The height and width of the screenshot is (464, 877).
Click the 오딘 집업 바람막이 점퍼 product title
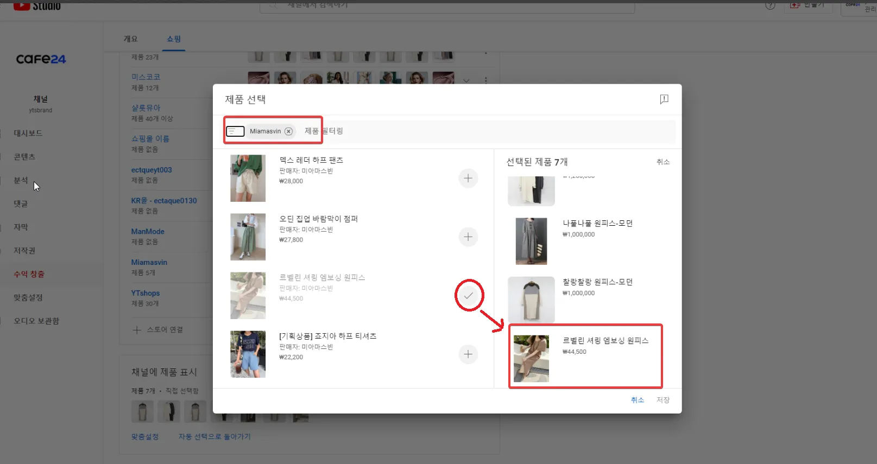(319, 219)
